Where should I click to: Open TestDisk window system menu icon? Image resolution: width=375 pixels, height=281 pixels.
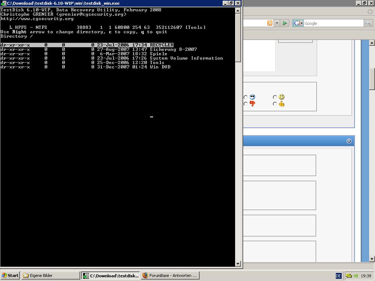[x=3, y=3]
